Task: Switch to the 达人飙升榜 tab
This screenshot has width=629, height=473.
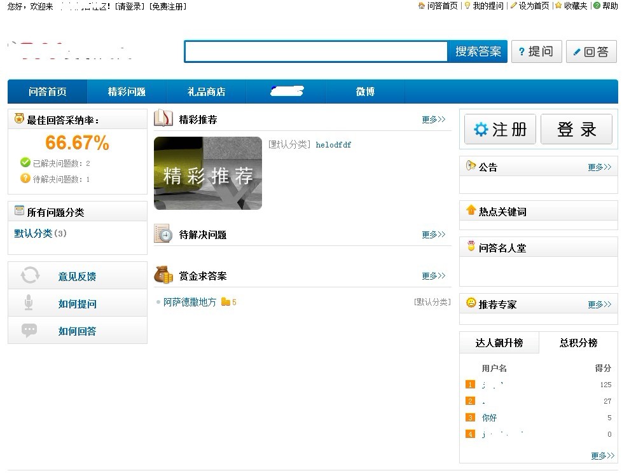Action: [x=499, y=343]
